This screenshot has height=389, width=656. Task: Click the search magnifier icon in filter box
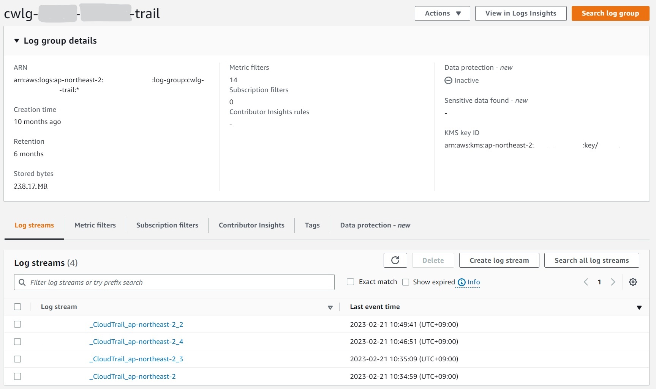tap(22, 282)
